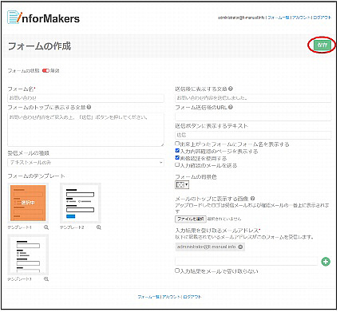This screenshot has width=340, height=312.
Task: Click green plus icon to add email
Action: coord(326,262)
